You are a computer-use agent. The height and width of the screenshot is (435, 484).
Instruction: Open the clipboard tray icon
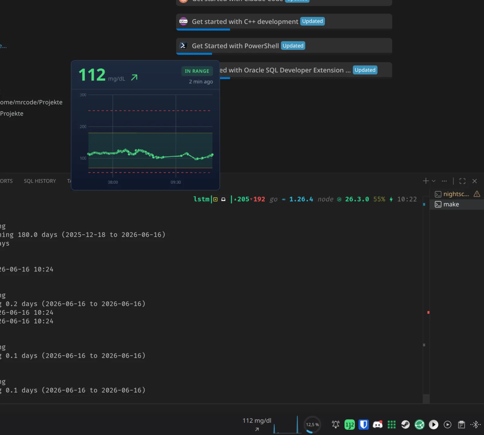click(x=461, y=425)
